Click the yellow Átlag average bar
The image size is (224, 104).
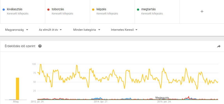pos(17,89)
